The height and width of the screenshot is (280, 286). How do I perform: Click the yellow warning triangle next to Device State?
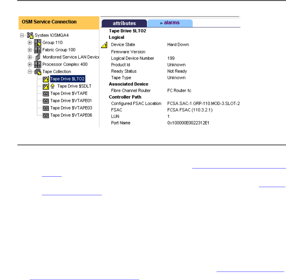pyautogui.click(x=104, y=45)
